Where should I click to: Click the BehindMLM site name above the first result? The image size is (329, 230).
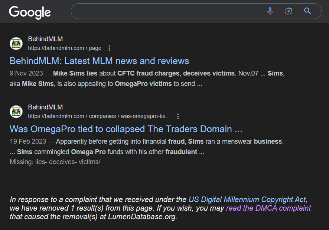coord(45,39)
